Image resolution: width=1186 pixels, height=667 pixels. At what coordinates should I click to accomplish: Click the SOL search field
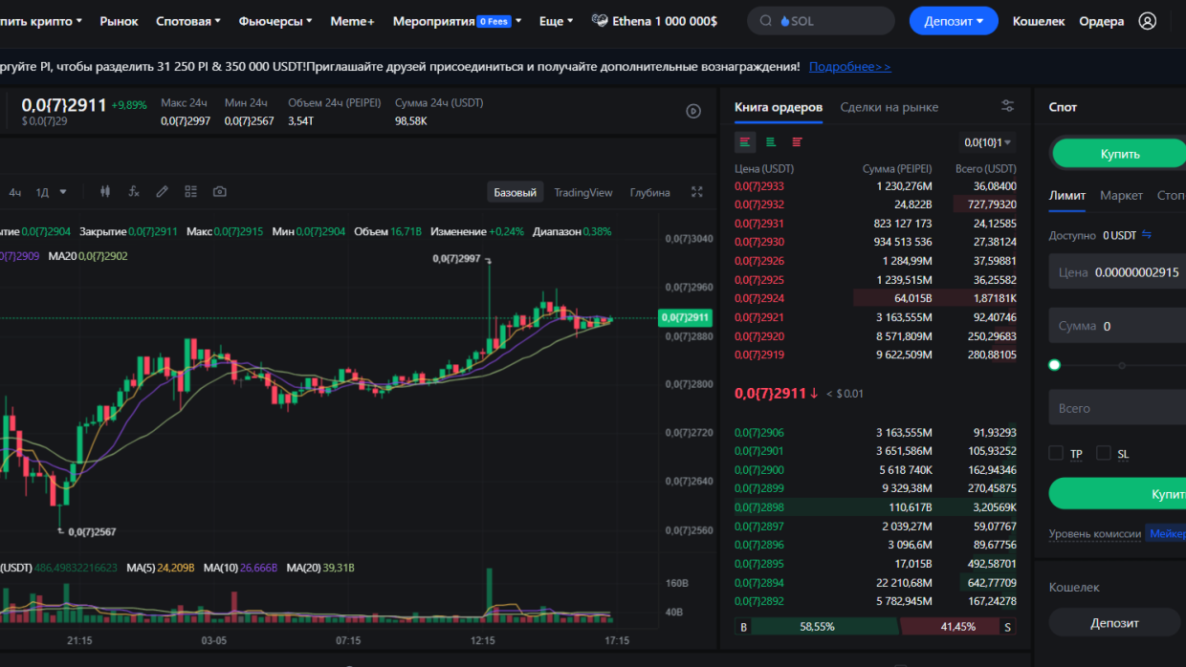point(821,21)
